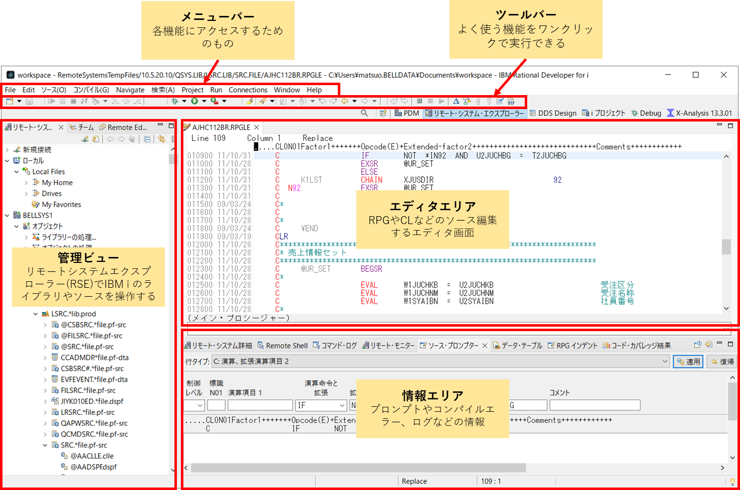Viewport: 740px width, 490px height.
Task: Maximize the Remote Systems view panel
Action: (x=171, y=125)
